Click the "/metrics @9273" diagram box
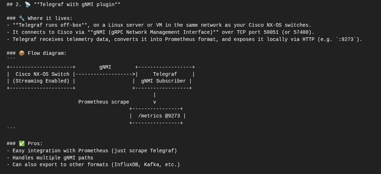381x174 pixels. pyautogui.click(x=159, y=116)
